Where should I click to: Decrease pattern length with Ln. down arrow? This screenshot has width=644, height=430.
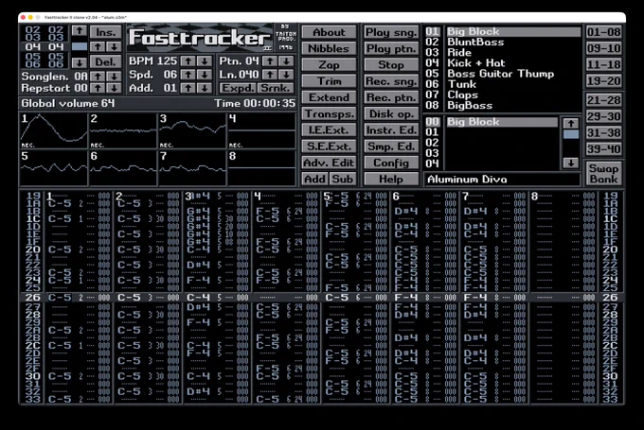pyautogui.click(x=286, y=75)
